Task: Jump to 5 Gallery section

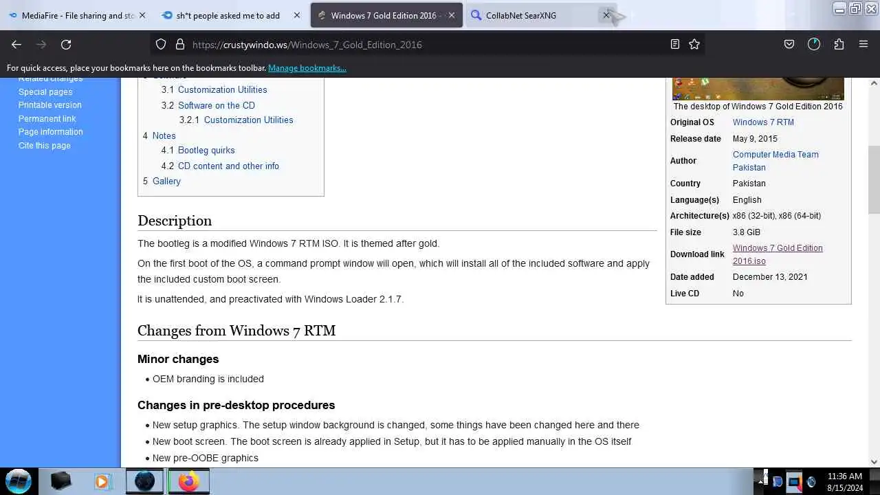Action: pos(162,181)
